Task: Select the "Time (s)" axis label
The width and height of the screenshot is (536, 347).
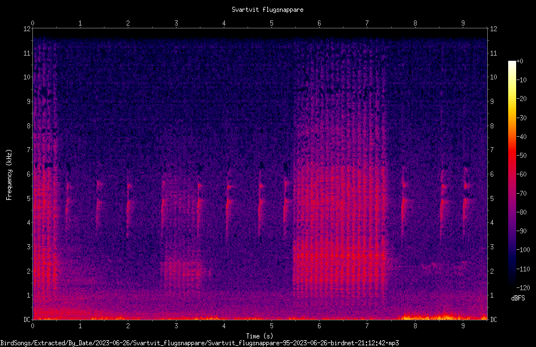Action: coord(259,336)
